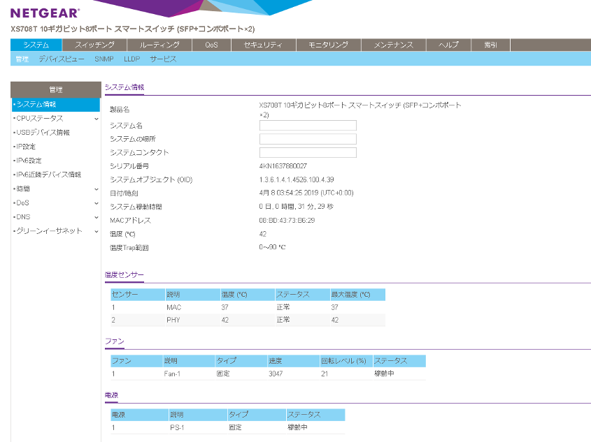The height and width of the screenshot is (442, 591).
Task: Open the デバイスビュー submenu item
Action: 59,59
